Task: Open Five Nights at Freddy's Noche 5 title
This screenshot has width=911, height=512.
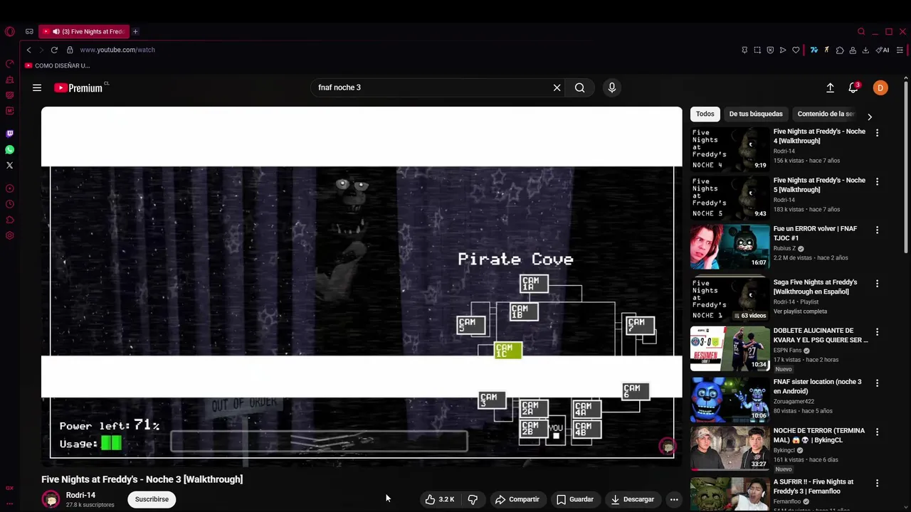Action: [x=819, y=185]
